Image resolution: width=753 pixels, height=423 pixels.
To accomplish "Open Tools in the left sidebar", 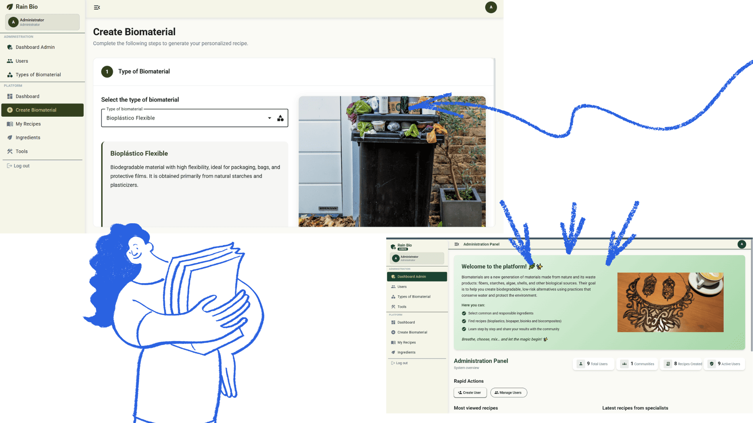I will 42,151.
